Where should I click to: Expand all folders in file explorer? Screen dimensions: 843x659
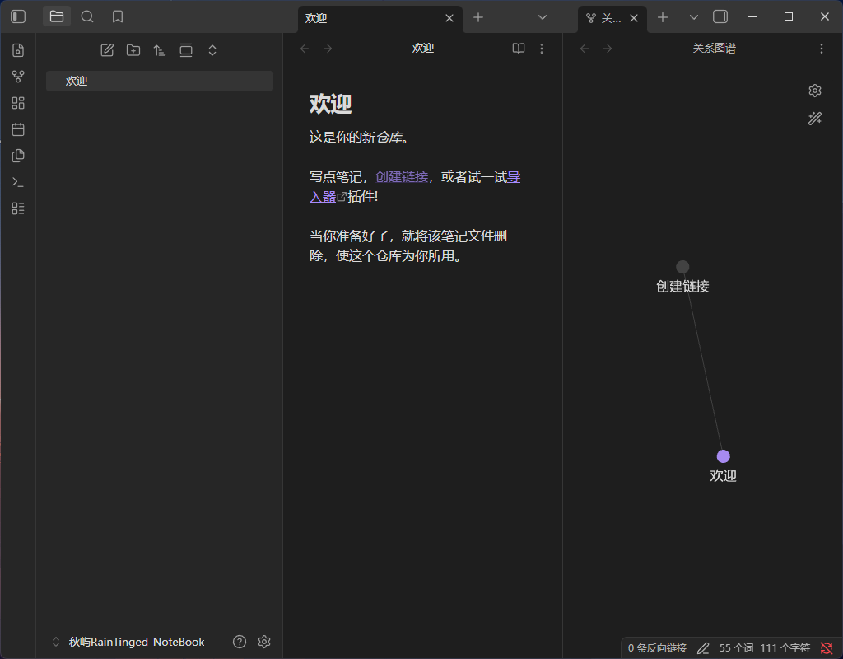point(212,50)
